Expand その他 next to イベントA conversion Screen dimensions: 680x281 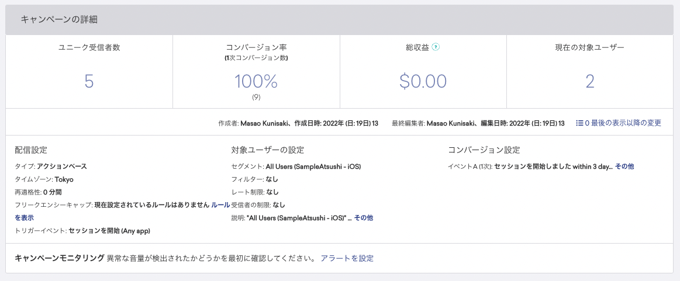624,166
